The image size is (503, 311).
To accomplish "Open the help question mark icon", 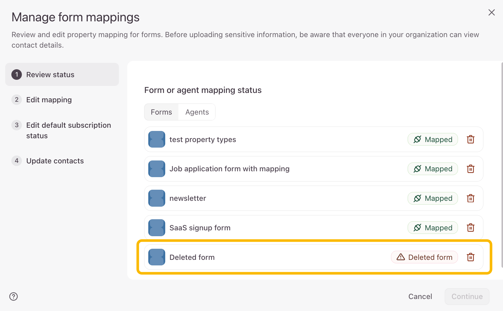I will click(x=13, y=296).
